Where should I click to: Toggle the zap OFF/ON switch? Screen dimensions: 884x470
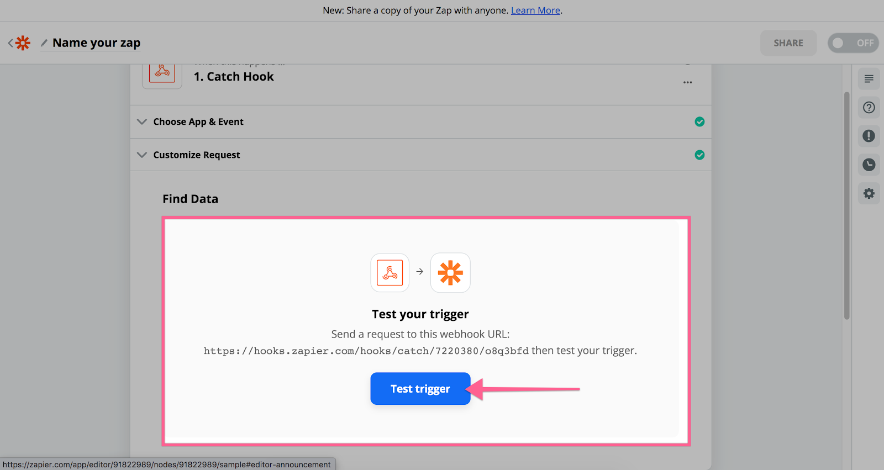(x=853, y=43)
